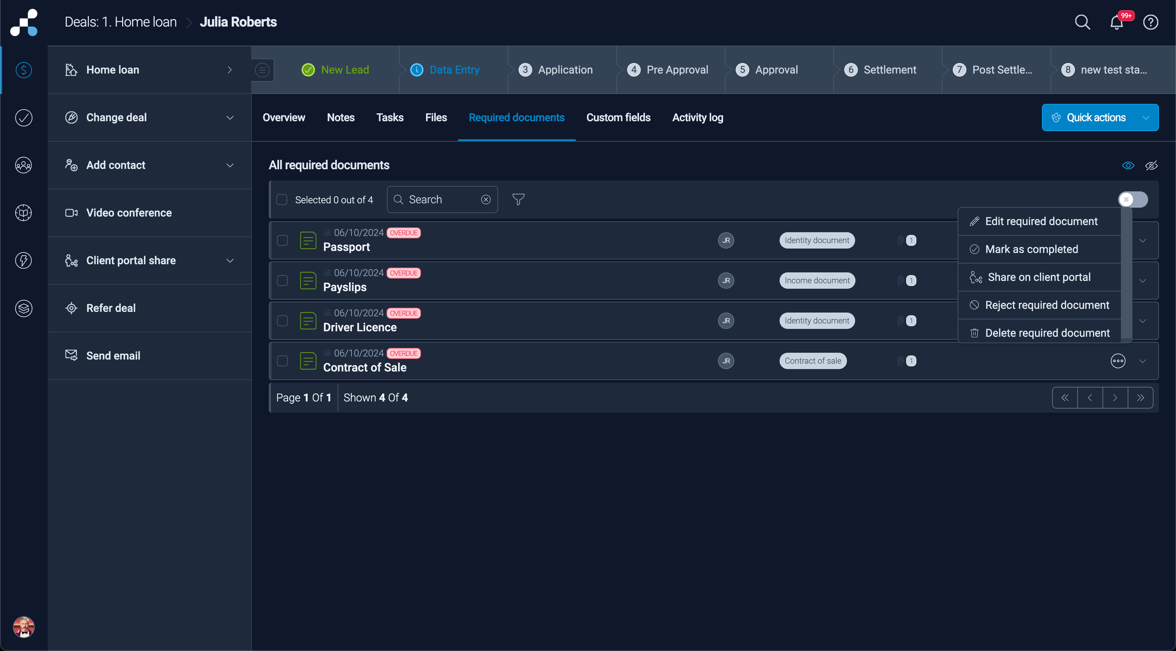
Task: Go to last page of documents
Action: [x=1140, y=397]
